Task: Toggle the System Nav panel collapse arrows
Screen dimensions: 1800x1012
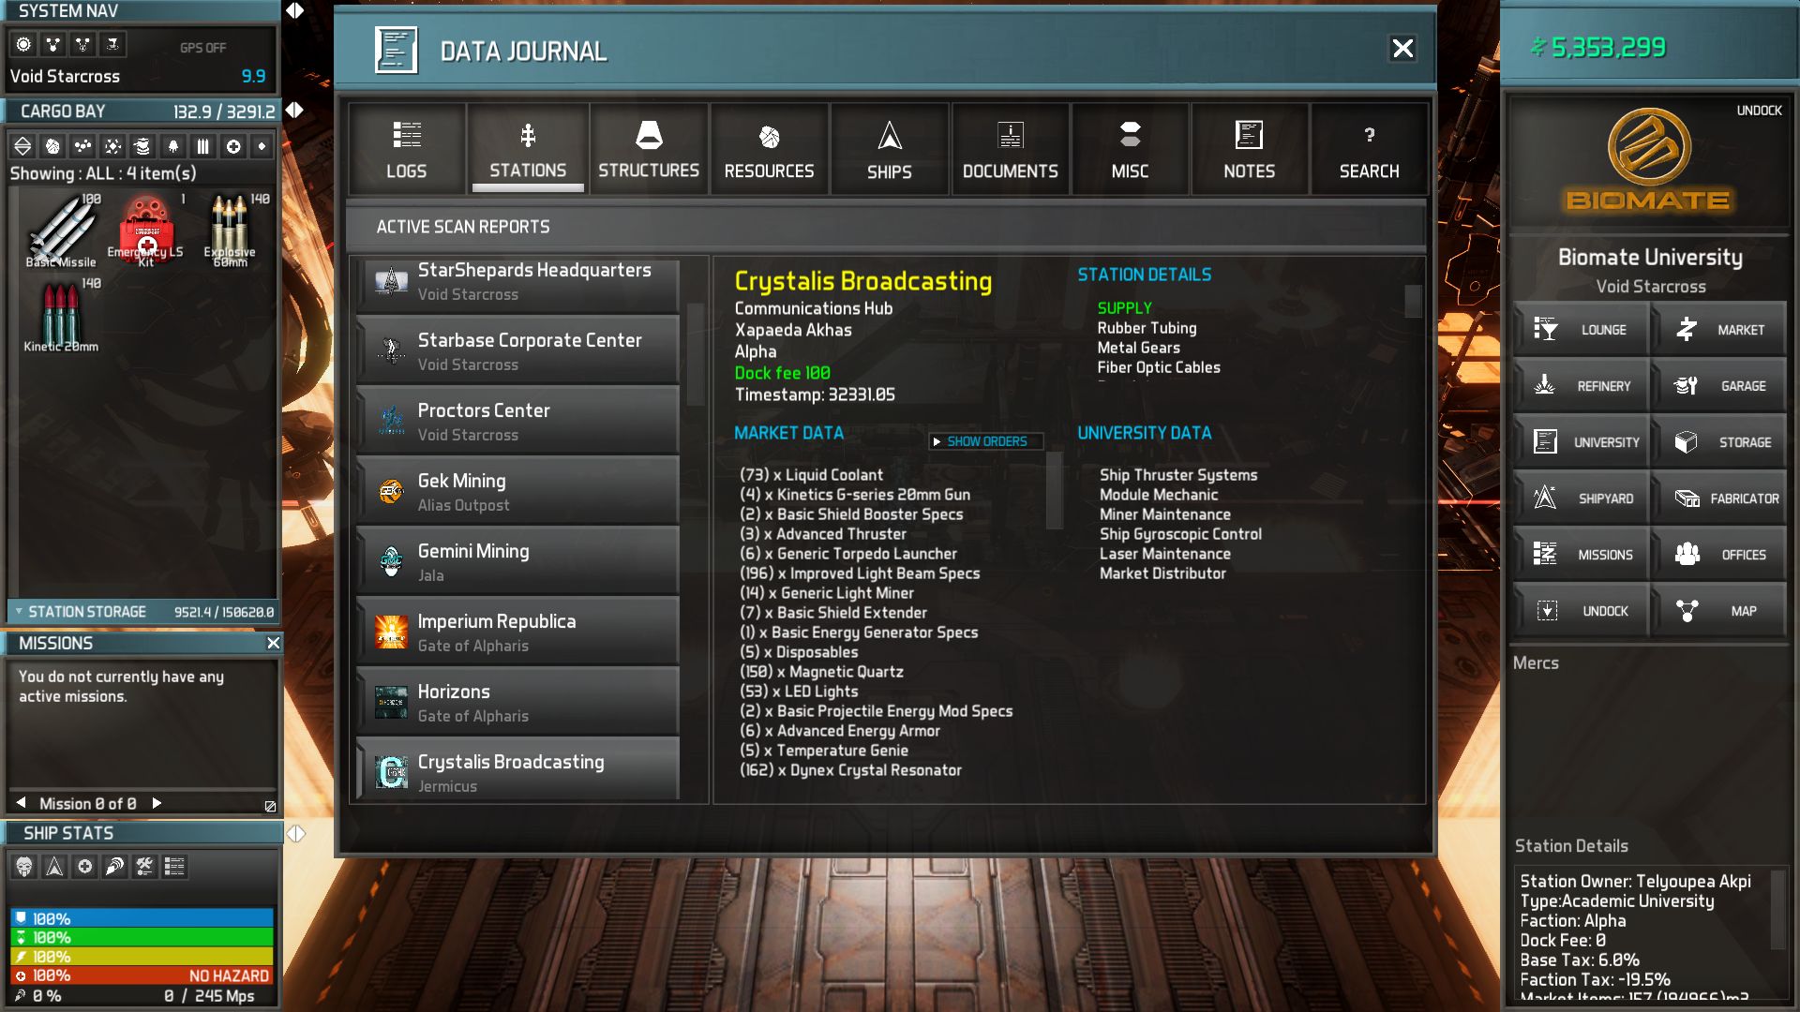Action: click(294, 10)
